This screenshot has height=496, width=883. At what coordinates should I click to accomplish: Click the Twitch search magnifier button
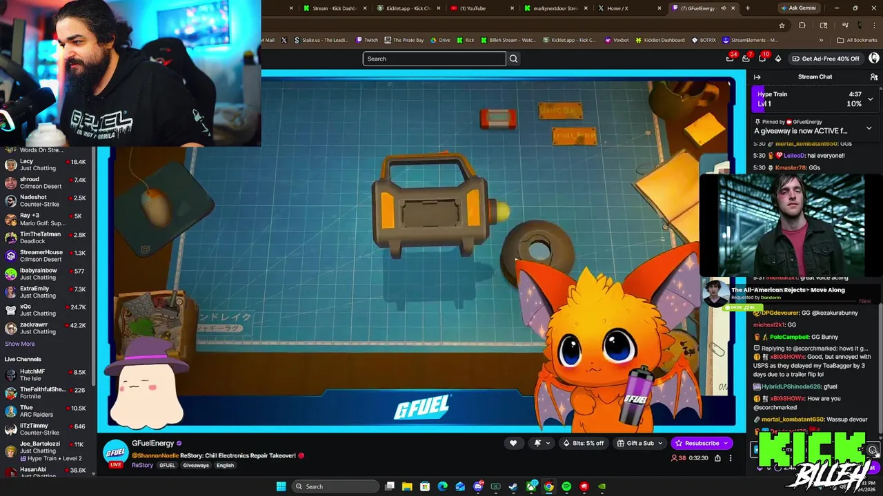tap(513, 59)
